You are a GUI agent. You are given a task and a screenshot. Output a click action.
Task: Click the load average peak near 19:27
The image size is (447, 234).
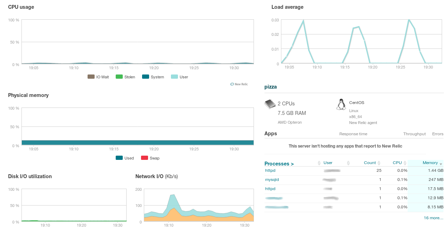[x=409, y=20]
